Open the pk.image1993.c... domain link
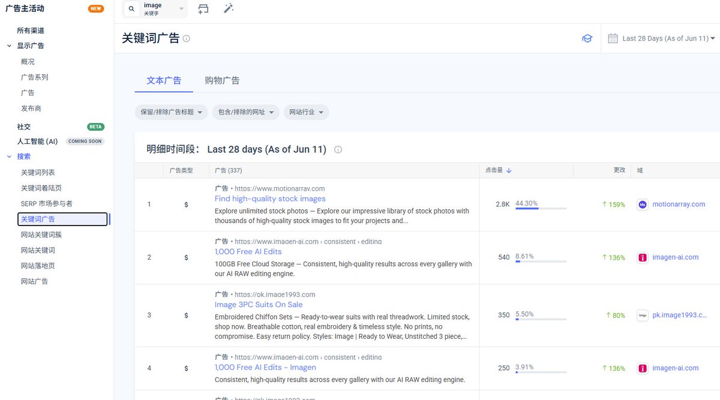This screenshot has height=400, width=720. pyautogui.click(x=680, y=315)
